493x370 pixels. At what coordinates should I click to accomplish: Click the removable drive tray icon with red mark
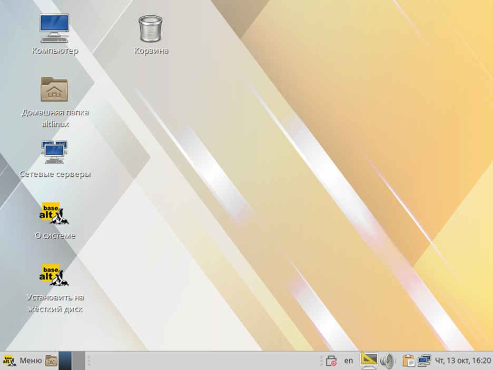tap(331, 361)
